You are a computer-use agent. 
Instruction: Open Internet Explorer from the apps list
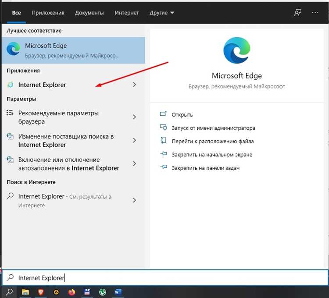pos(42,85)
